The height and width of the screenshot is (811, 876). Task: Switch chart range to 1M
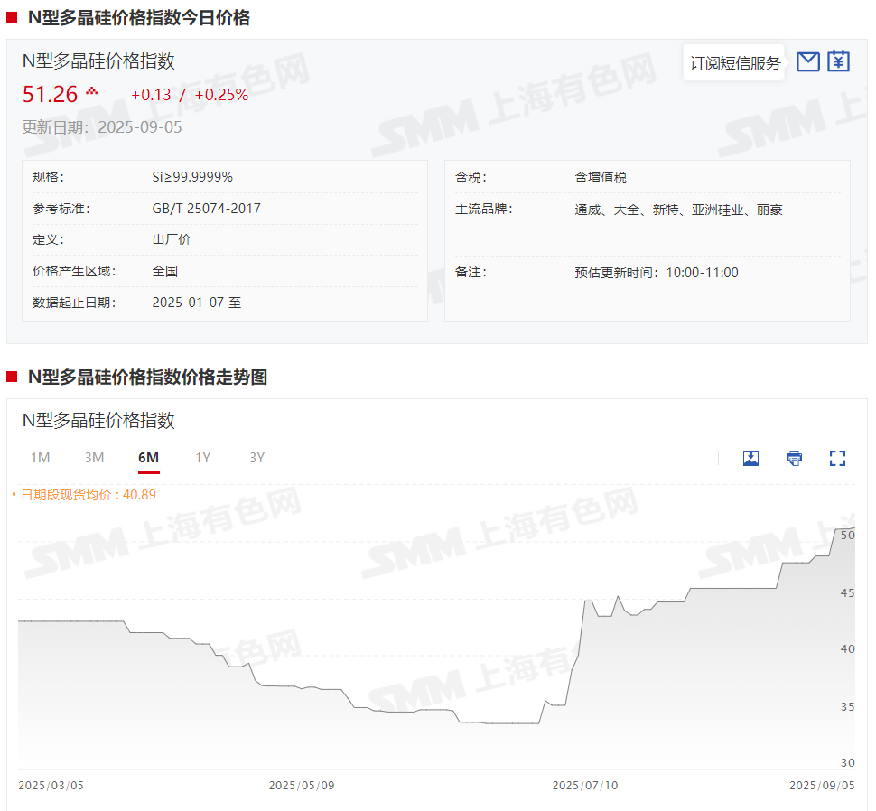click(40, 458)
